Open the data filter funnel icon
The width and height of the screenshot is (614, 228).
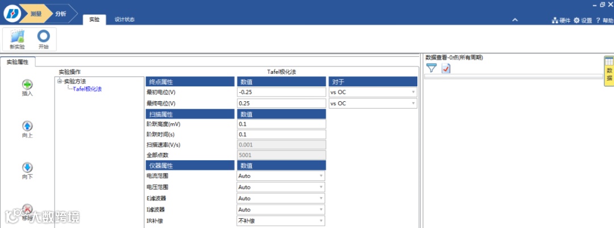[x=431, y=68]
